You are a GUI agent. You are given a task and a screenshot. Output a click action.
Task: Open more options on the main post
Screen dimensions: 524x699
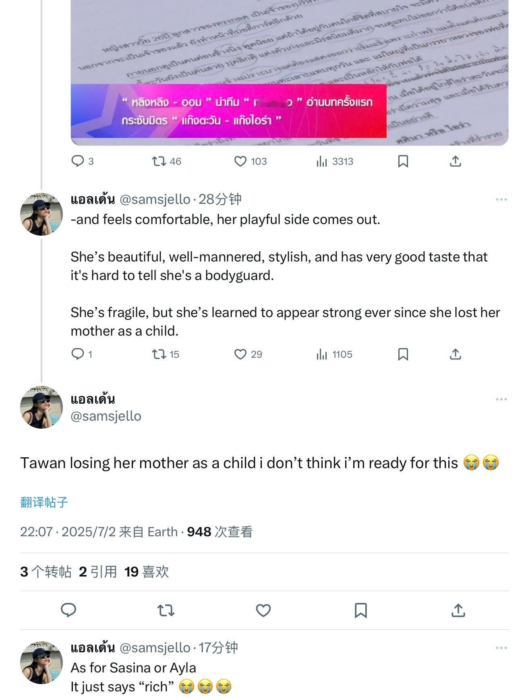501,399
